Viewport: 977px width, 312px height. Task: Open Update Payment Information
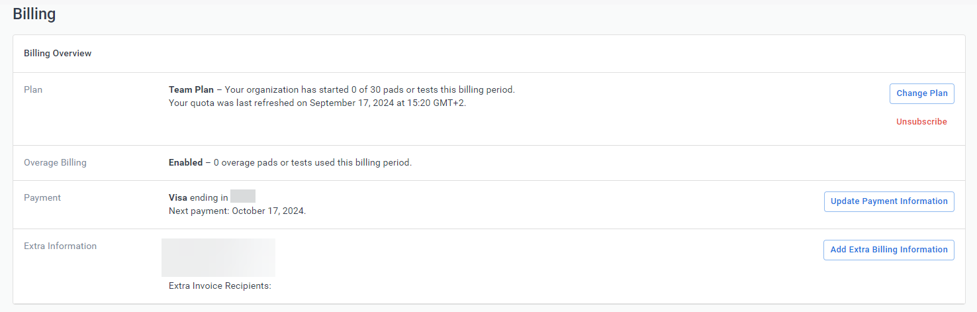point(888,201)
